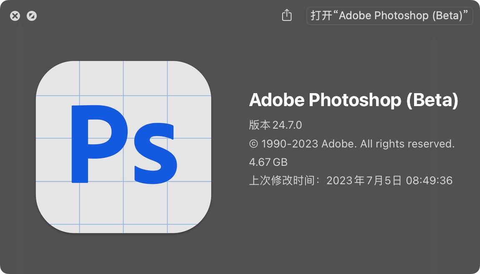Click the prohibition symbol next to close

pyautogui.click(x=32, y=16)
